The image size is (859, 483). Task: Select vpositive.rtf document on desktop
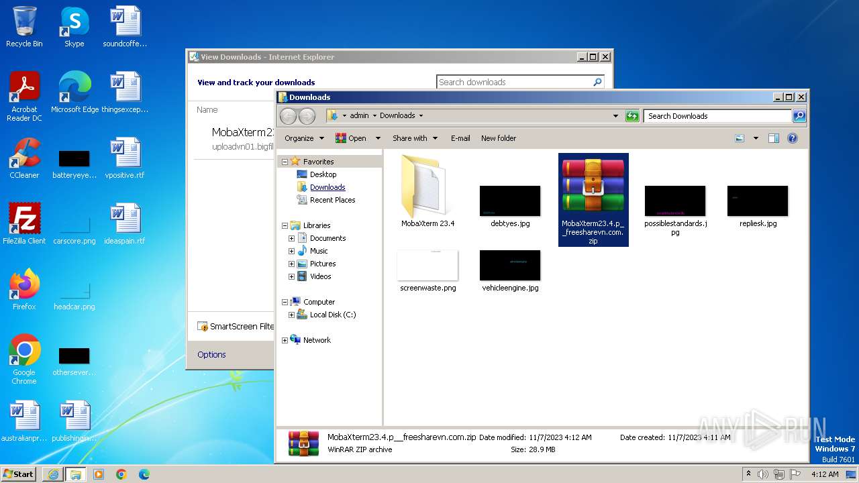point(125,158)
